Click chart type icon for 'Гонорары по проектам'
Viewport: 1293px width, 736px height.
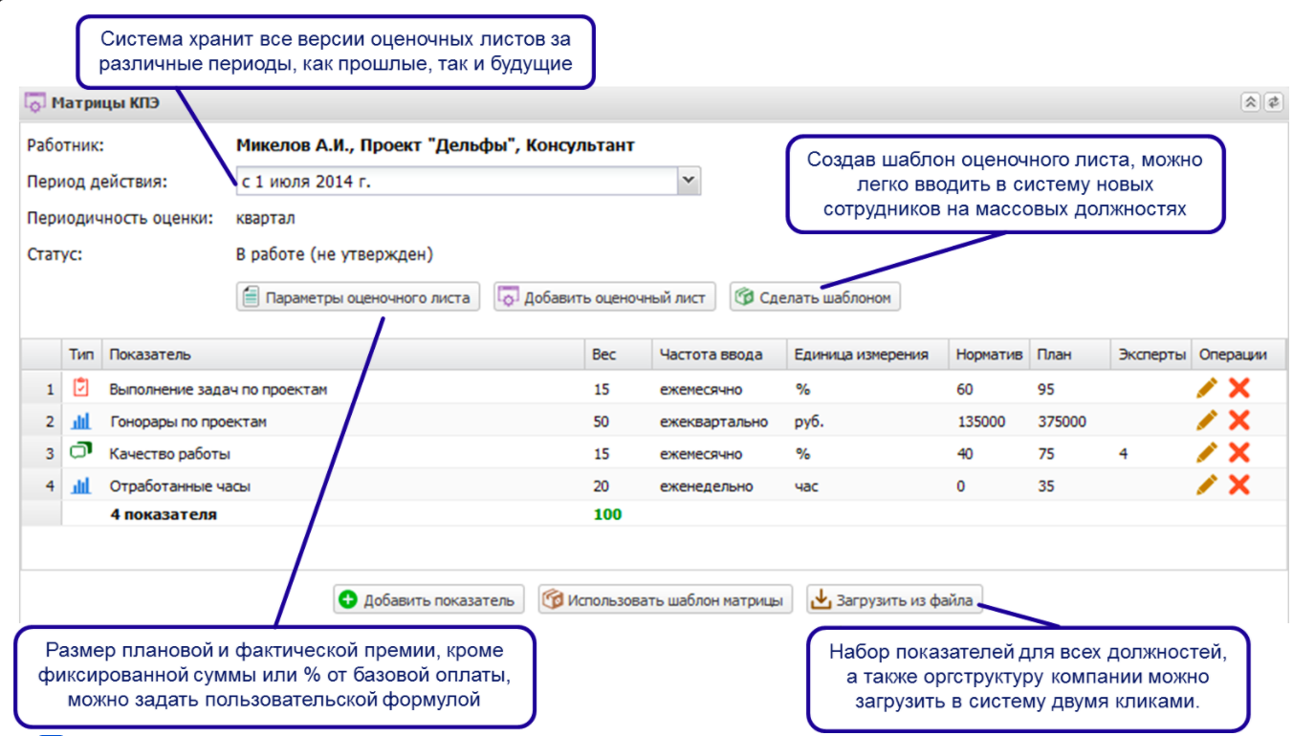pyautogui.click(x=81, y=421)
